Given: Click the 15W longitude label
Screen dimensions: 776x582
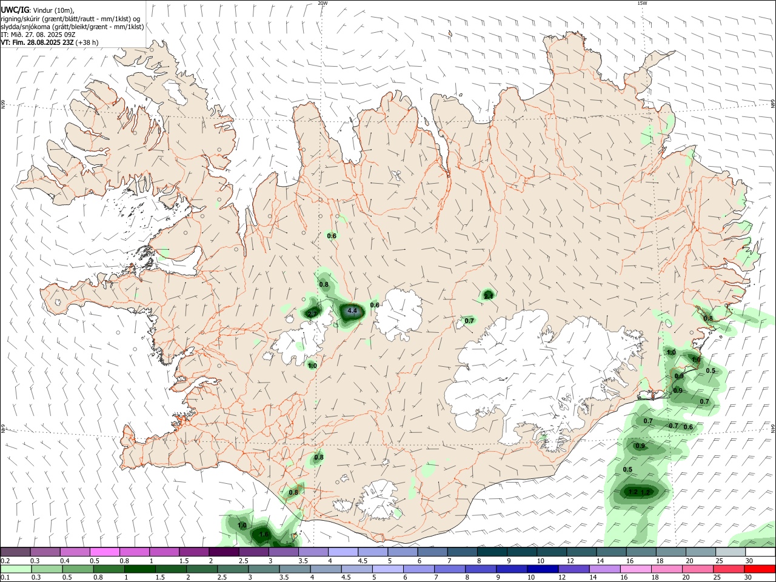Looking at the screenshot, I should [642, 3].
